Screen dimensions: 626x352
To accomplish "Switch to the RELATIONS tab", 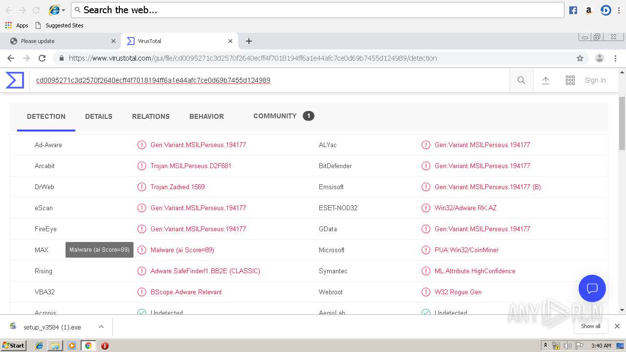I will click(151, 116).
